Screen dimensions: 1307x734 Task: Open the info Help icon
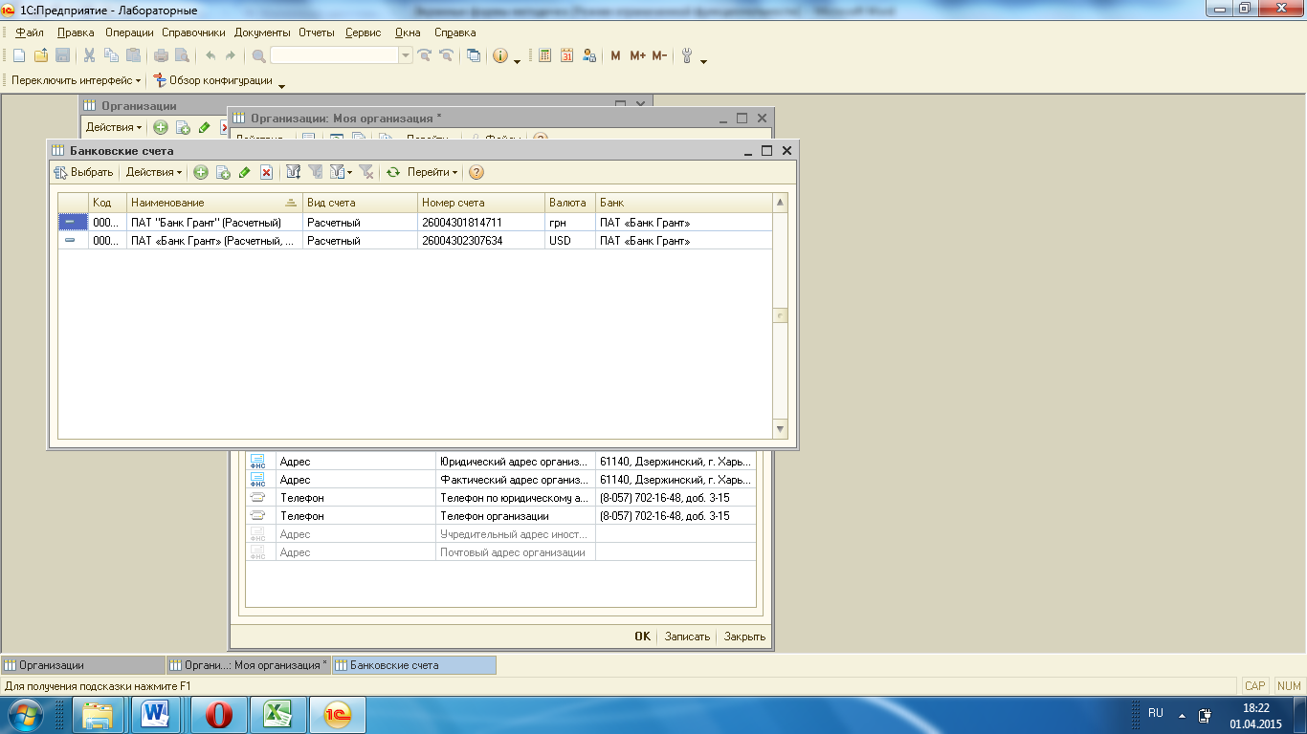pyautogui.click(x=500, y=55)
